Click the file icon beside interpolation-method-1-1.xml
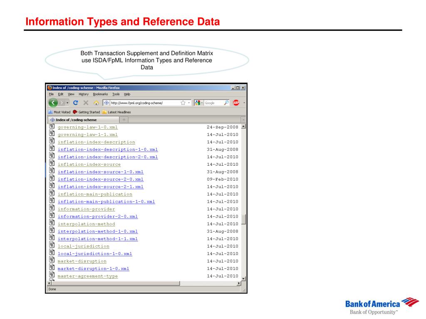Viewport: 426px width, 319px height. point(52,237)
